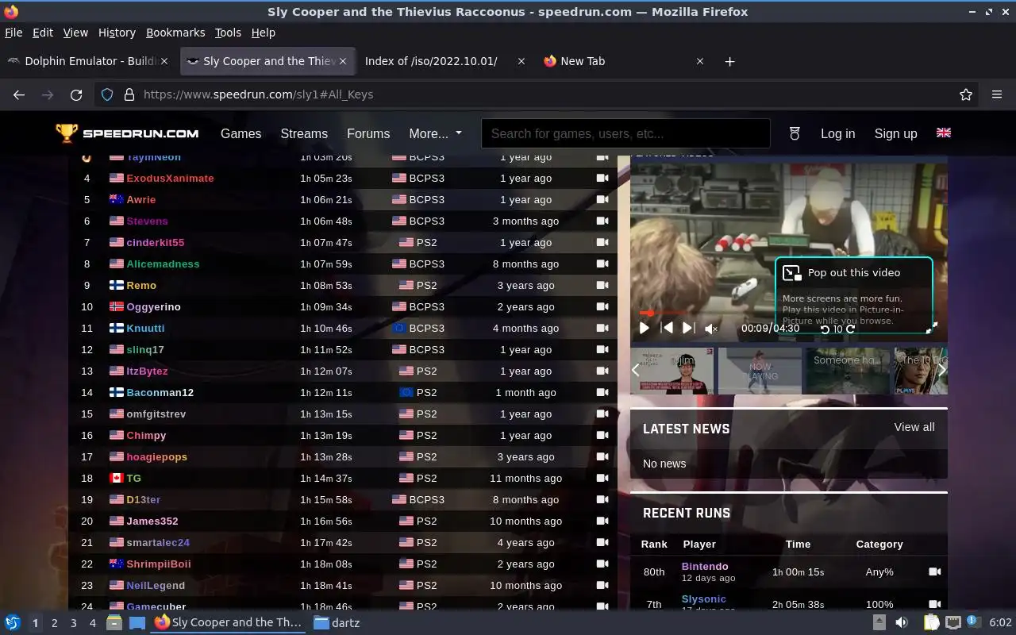Select the 'Someone ha...' video thumbnail
Screen dimensions: 1016x635
tap(848, 371)
